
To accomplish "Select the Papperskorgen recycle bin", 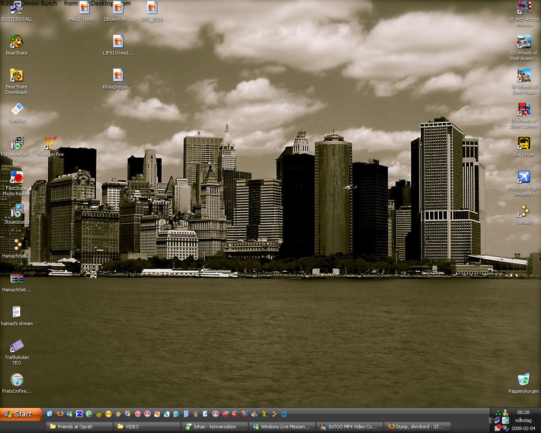I will pos(523,380).
